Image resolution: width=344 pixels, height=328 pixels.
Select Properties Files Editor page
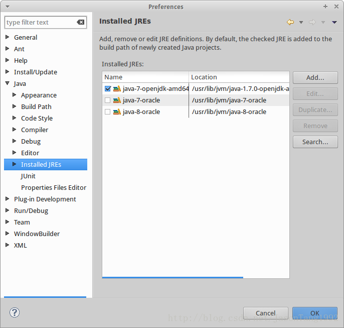coord(54,188)
